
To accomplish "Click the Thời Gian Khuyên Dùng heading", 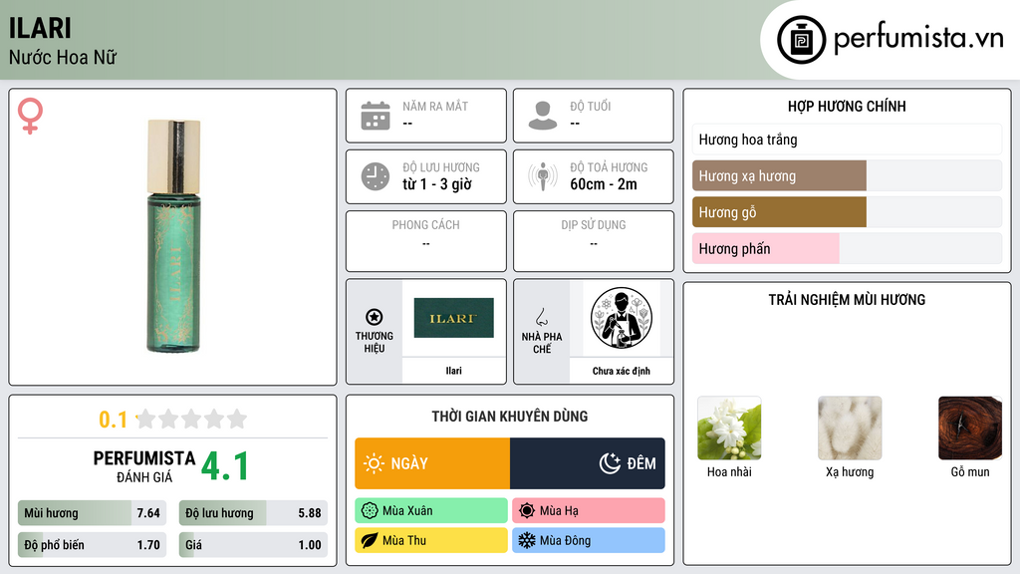I will [510, 416].
